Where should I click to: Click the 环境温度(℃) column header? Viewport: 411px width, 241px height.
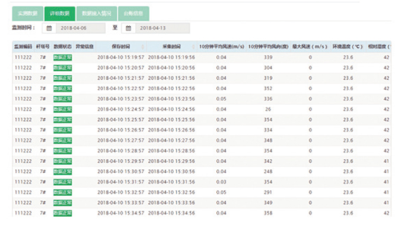[x=347, y=46]
